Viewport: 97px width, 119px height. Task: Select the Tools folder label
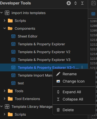pyautogui.click(x=19, y=91)
